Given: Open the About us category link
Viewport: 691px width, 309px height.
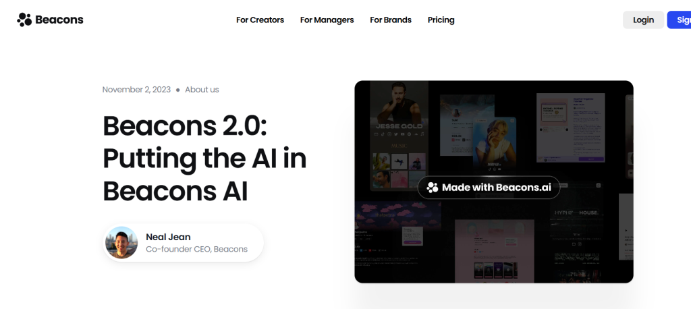Looking at the screenshot, I should tap(202, 90).
